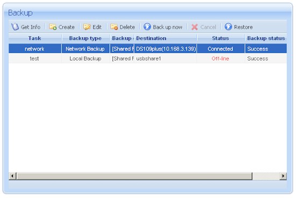This screenshot has height=198, width=296.
Task: Select the 'test' task cell
Action: pos(35,58)
